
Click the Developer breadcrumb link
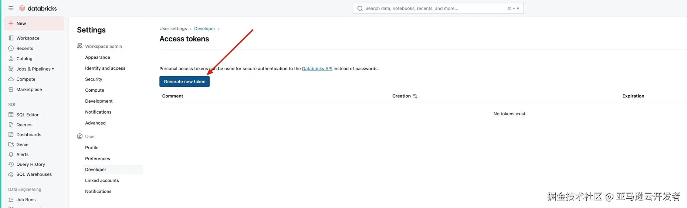click(204, 28)
